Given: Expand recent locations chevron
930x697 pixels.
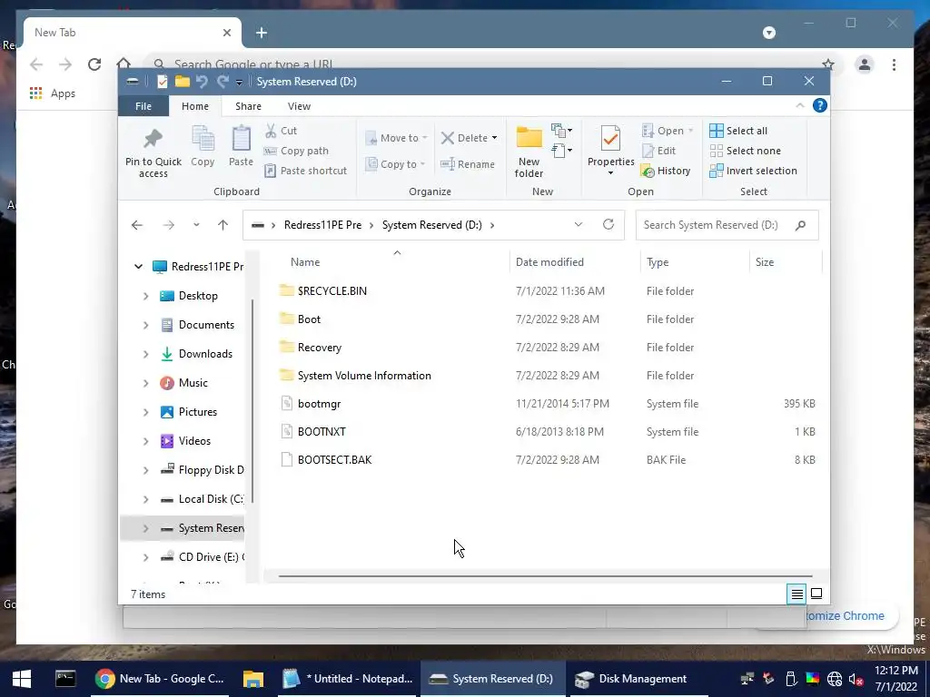Looking at the screenshot, I should click(x=196, y=225).
